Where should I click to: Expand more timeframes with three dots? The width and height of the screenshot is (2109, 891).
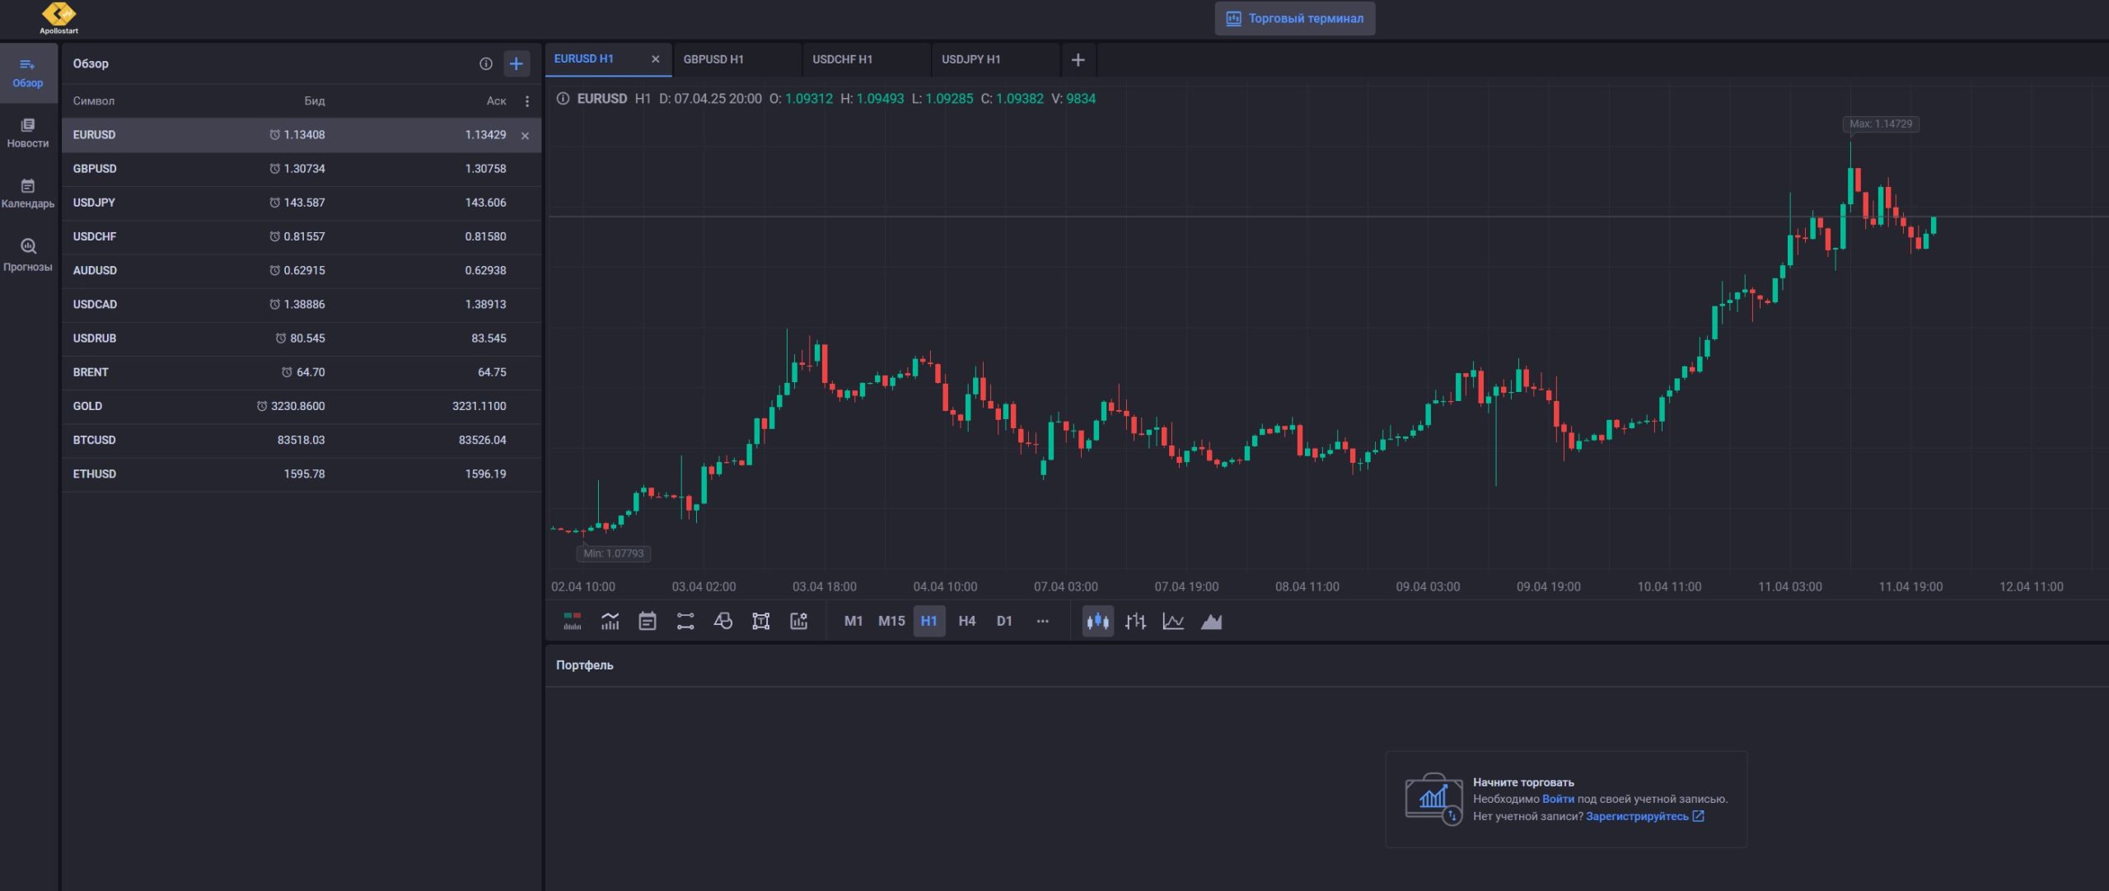coord(1042,622)
